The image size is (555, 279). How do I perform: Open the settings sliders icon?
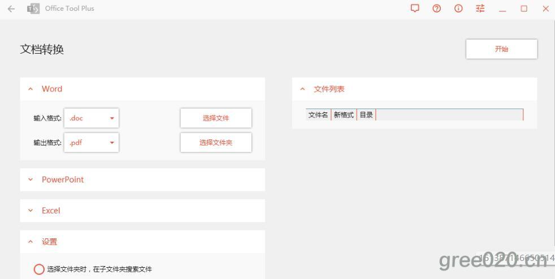click(480, 8)
